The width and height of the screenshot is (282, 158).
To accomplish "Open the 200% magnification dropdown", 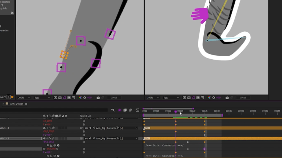I will 24,98.
